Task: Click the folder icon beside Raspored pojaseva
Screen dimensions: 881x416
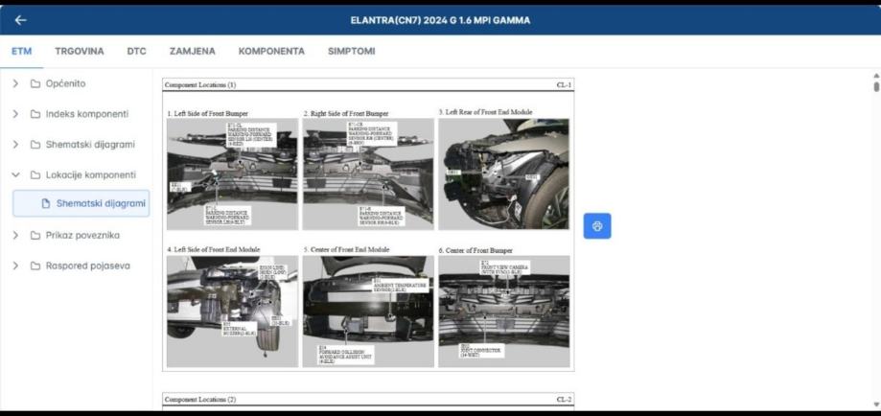Action: pos(35,266)
